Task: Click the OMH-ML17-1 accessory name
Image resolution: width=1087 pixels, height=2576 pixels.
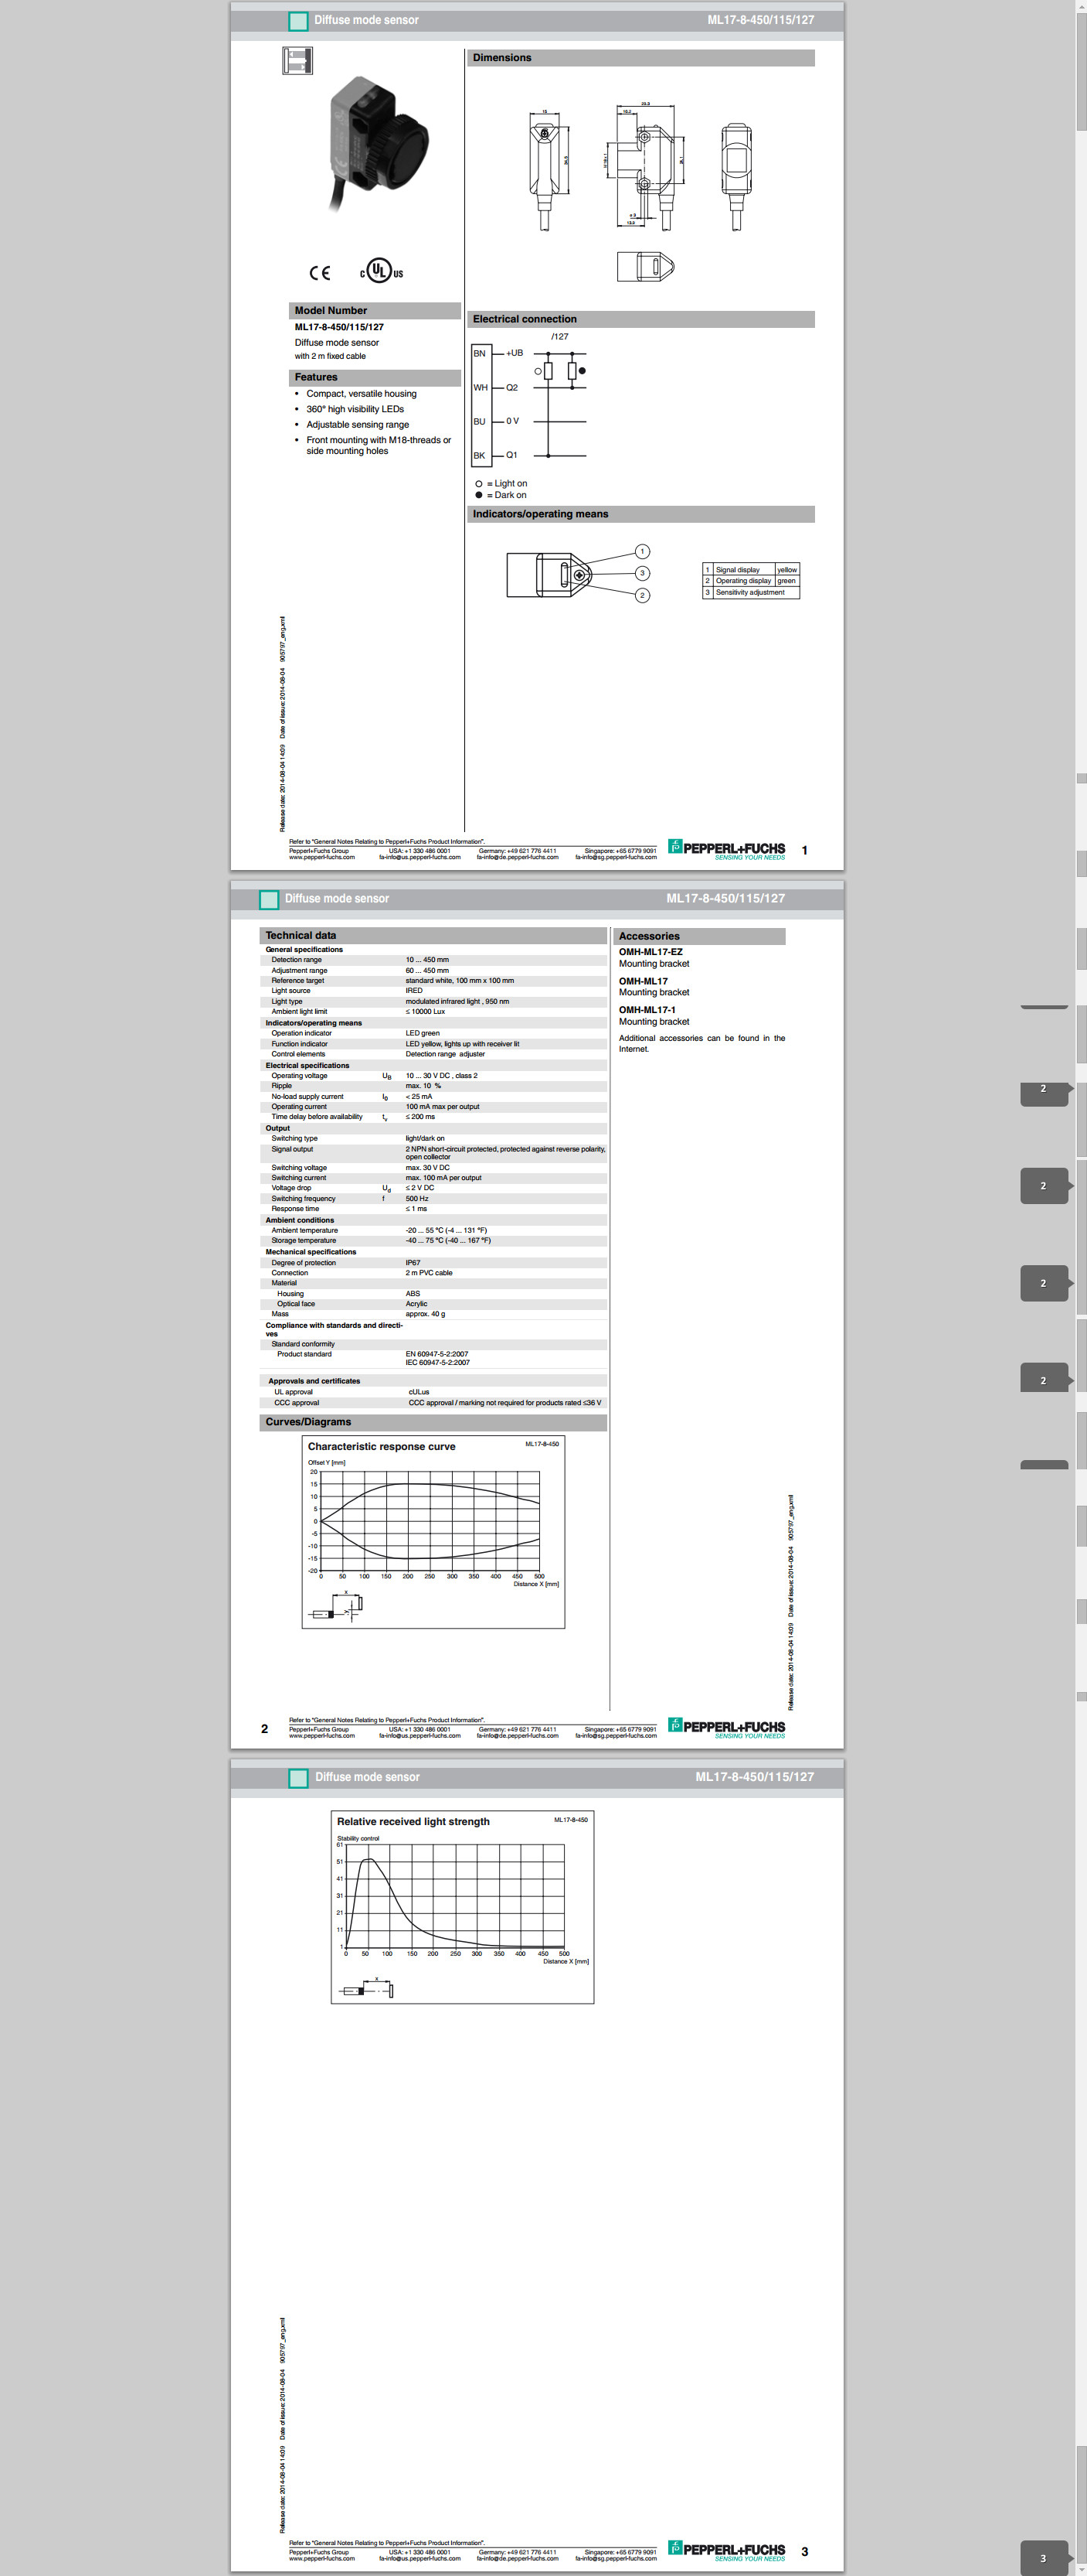Action: pyautogui.click(x=647, y=1010)
